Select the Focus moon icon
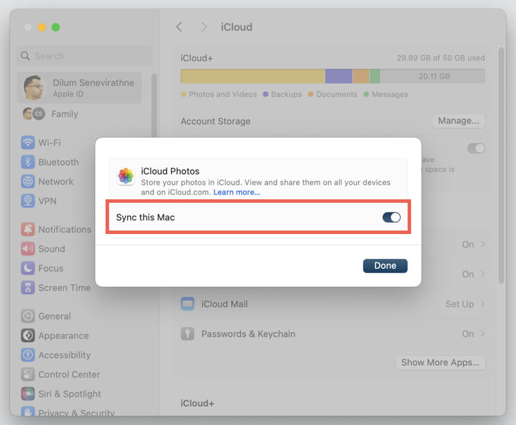Viewport: 516px width, 425px height. pos(28,268)
